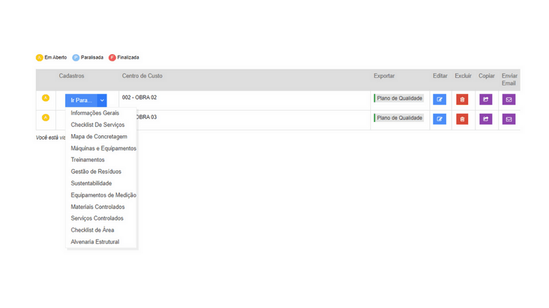Send email for the second row entry
This screenshot has height=308, width=549.
point(509,119)
